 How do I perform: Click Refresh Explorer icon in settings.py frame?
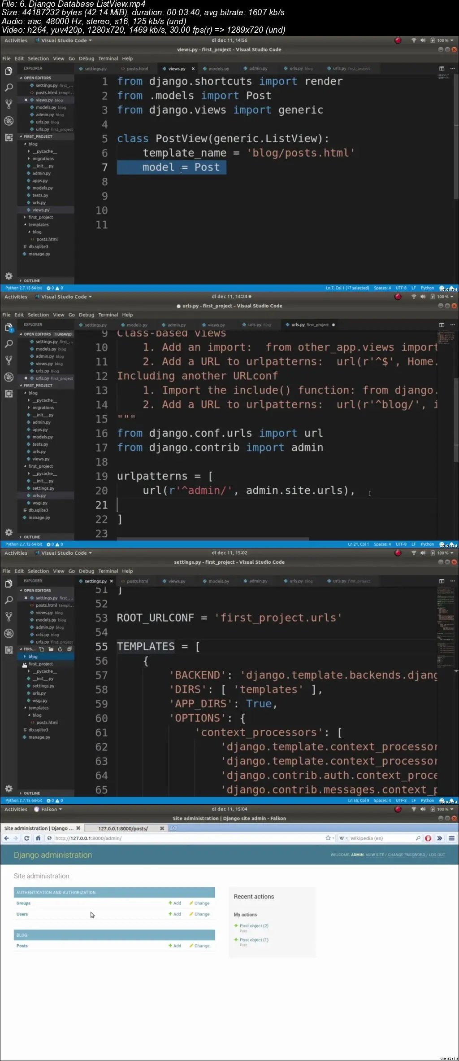[60, 649]
